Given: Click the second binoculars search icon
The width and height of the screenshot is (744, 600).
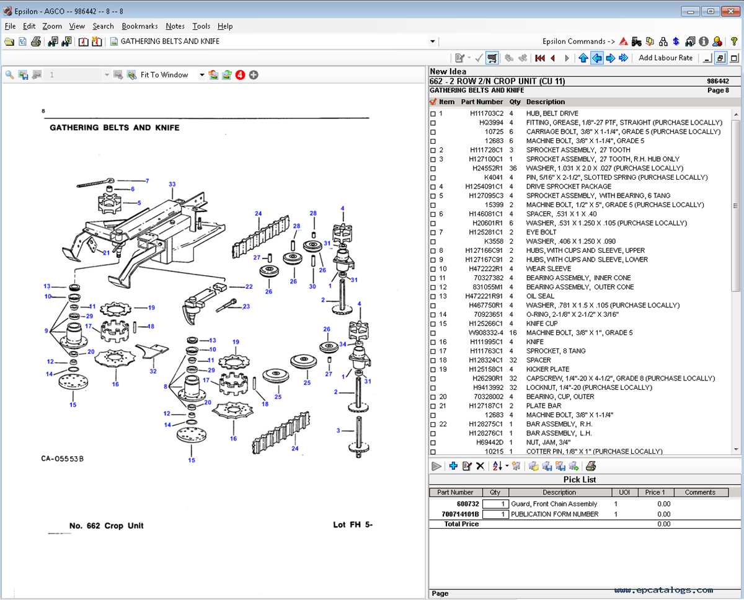Looking at the screenshot, I should pyautogui.click(x=66, y=42).
